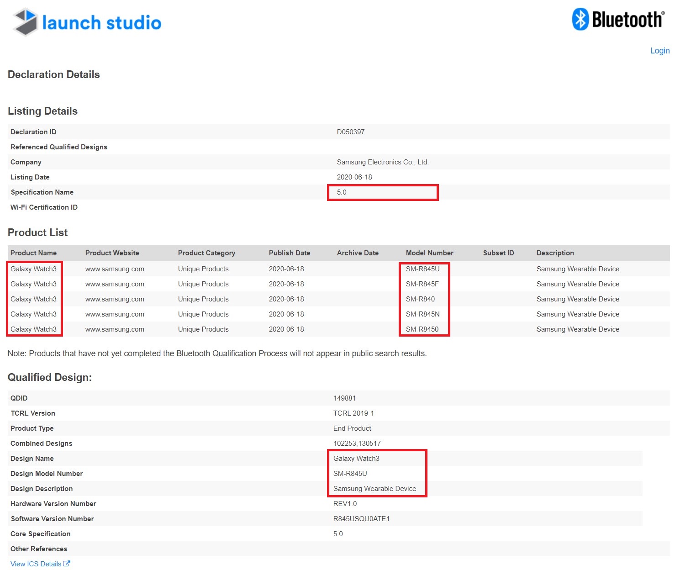The image size is (675, 570).
Task: Click the Product Category column header
Action: [206, 253]
